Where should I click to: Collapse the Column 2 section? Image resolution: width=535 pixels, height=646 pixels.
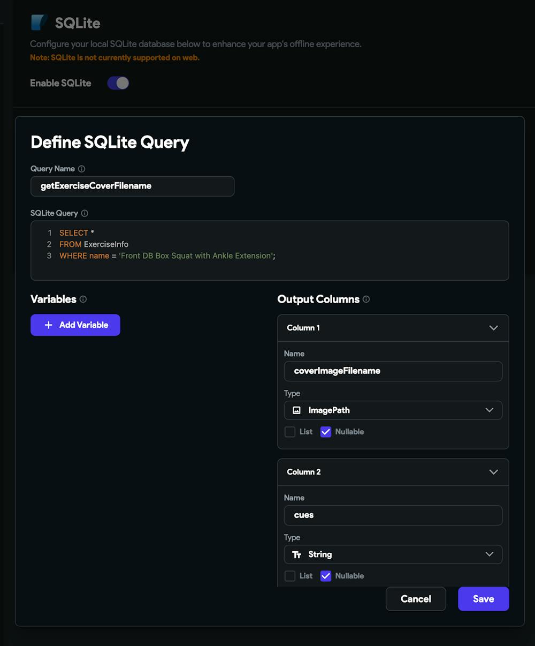tap(493, 472)
